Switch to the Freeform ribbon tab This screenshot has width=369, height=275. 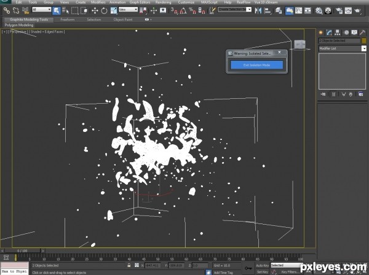(x=67, y=20)
